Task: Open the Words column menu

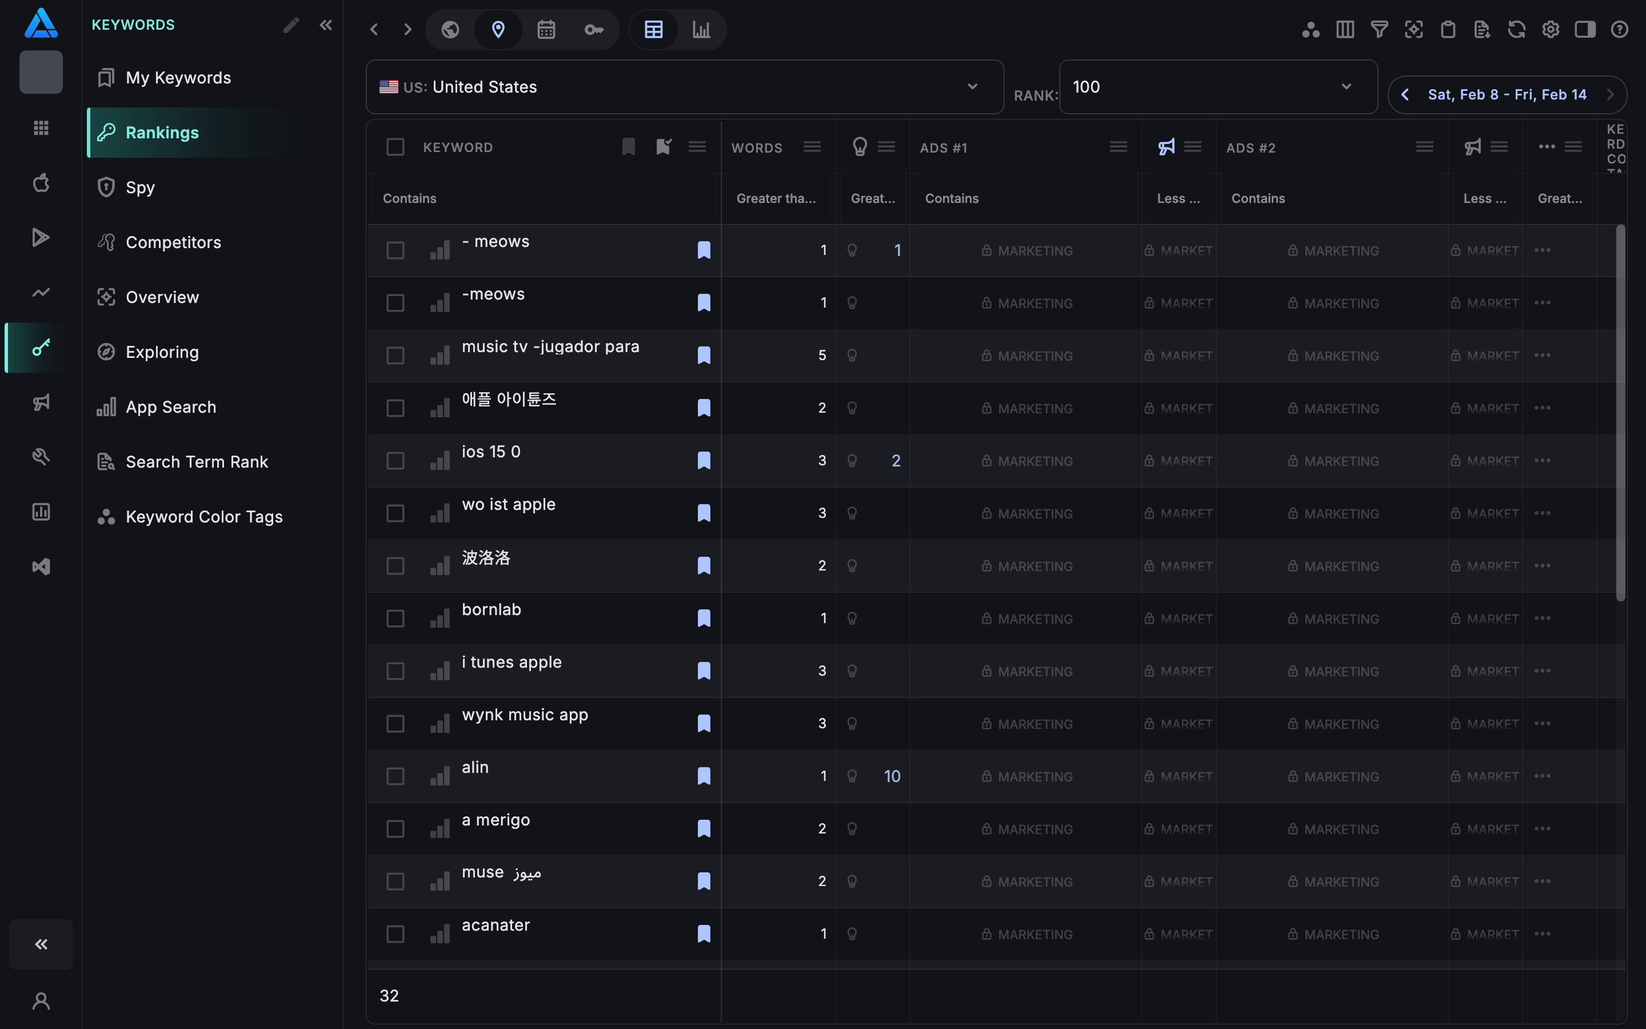Action: coord(812,147)
